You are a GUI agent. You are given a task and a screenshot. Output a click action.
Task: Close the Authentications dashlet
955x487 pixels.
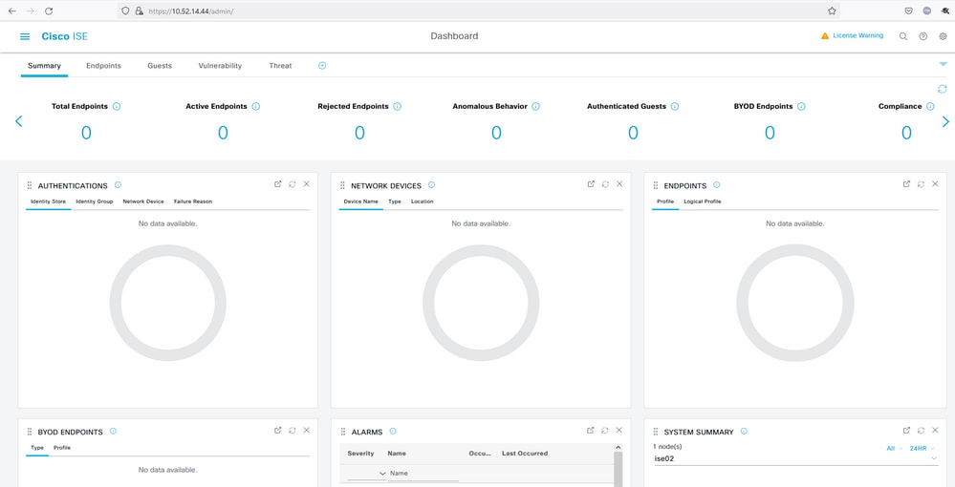pyautogui.click(x=306, y=184)
